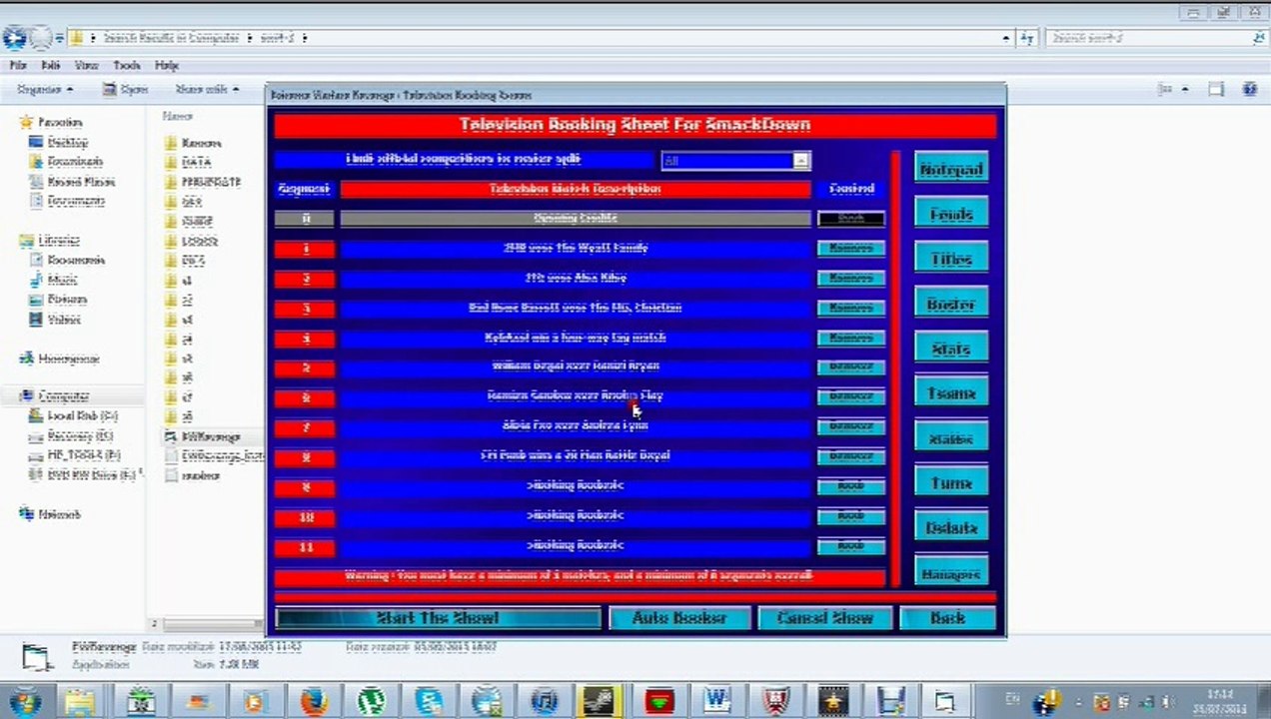
Task: Click the Windows Start orb
Action: pos(23,700)
